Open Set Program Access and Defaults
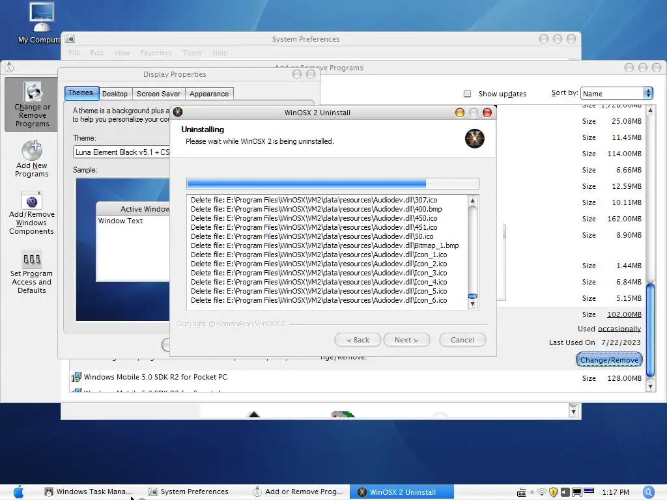Screen dimensions: 667x500 click(x=32, y=272)
